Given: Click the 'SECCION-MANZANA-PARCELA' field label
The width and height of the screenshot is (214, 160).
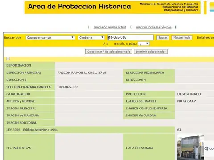Looking at the screenshot, I should click(x=29, y=87).
